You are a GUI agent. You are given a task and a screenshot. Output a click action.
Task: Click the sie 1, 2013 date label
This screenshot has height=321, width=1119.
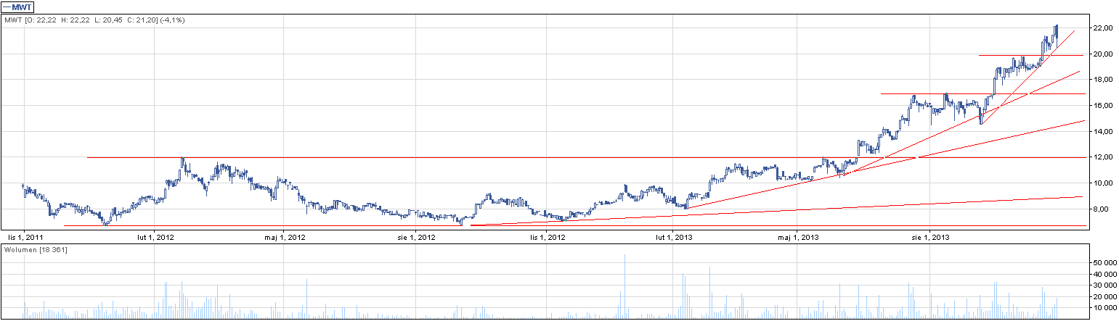pos(931,237)
